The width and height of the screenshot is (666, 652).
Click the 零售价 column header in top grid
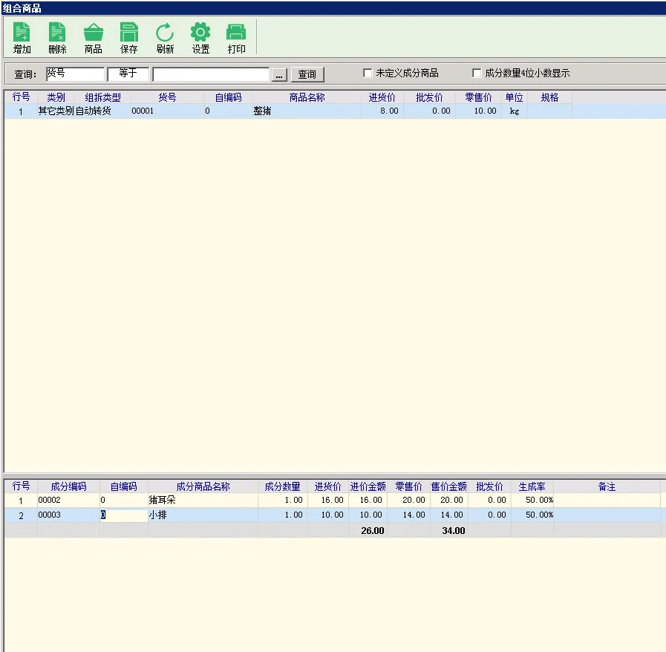pos(478,98)
